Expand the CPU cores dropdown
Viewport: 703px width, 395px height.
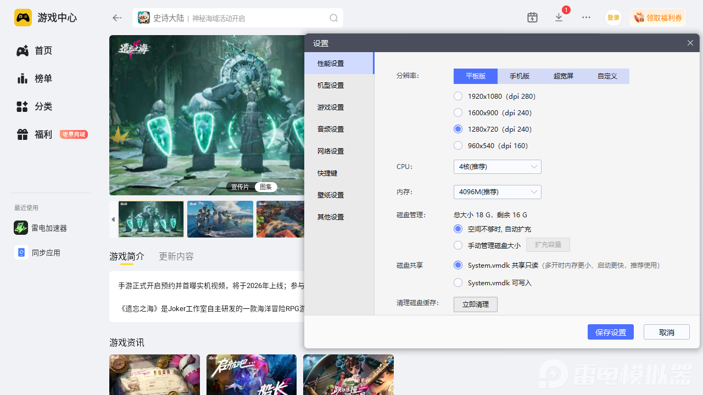coord(497,167)
